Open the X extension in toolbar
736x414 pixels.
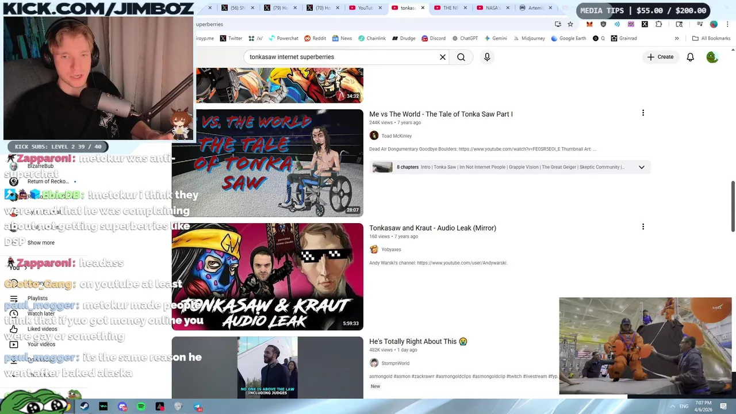click(645, 24)
